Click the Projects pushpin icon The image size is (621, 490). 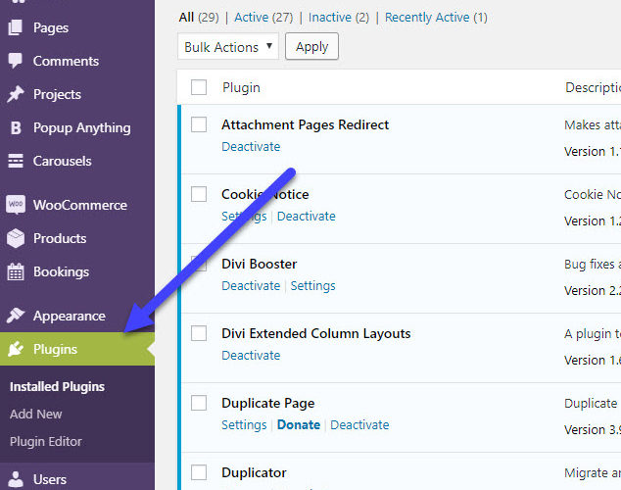tap(15, 94)
